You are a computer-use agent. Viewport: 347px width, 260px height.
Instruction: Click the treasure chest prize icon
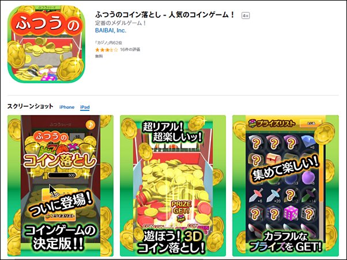point(274,159)
